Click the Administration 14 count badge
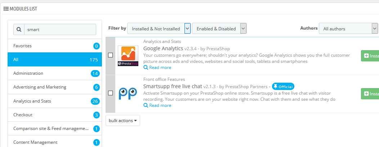The image size is (379, 147). coord(95,73)
